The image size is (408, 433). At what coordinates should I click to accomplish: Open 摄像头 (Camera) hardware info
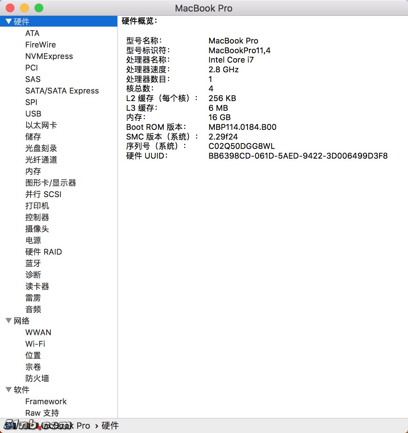pyautogui.click(x=37, y=229)
